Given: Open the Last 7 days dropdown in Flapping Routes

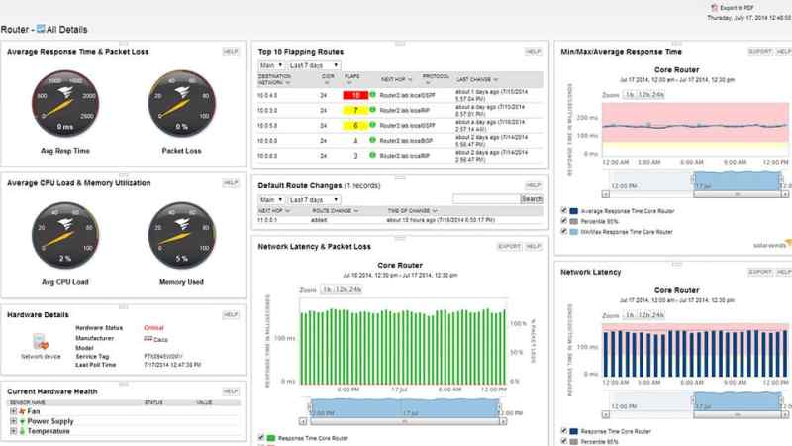Looking at the screenshot, I should coord(314,65).
